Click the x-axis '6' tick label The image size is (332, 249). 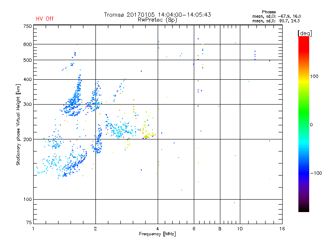(194, 229)
